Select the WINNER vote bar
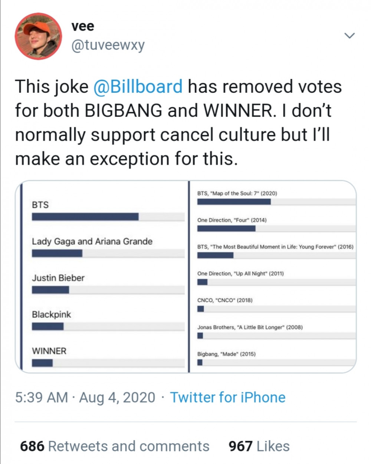The height and width of the screenshot is (464, 371). tap(108, 363)
